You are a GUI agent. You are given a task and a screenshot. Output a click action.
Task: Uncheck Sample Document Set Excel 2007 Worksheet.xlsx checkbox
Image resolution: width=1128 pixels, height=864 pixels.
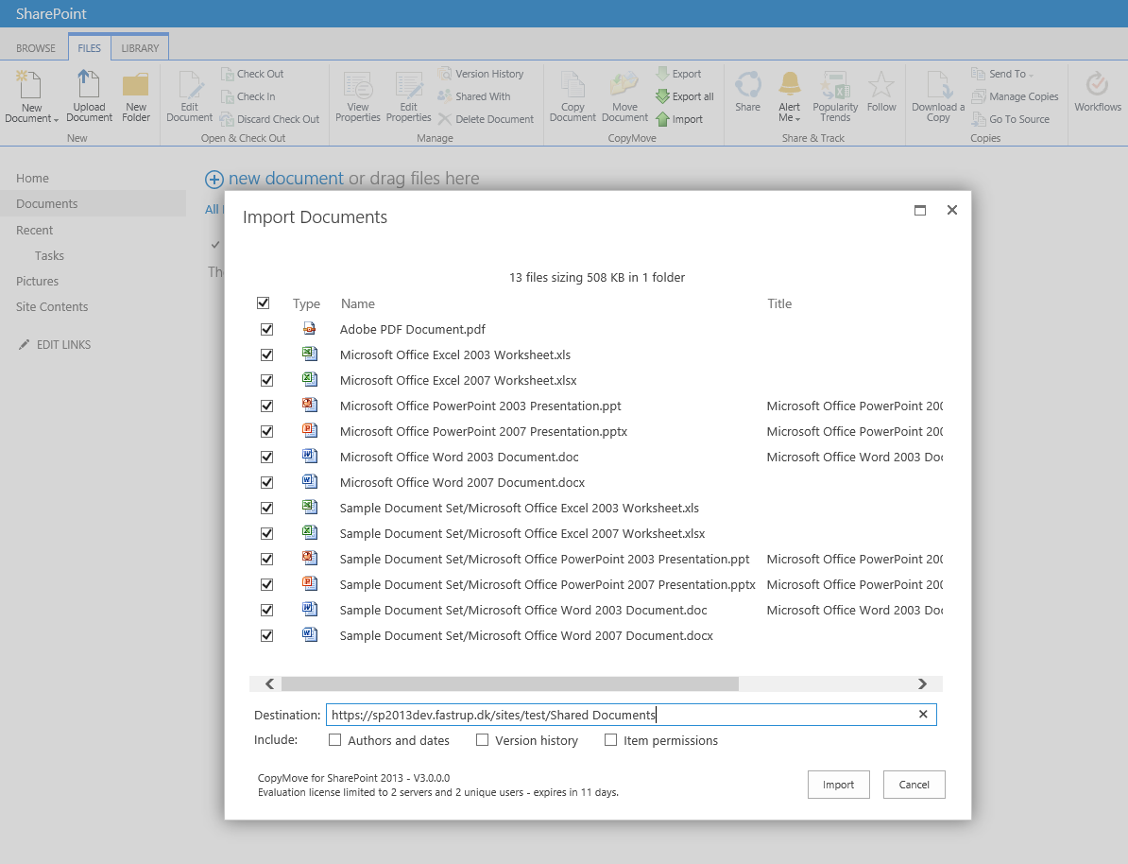[x=267, y=533]
